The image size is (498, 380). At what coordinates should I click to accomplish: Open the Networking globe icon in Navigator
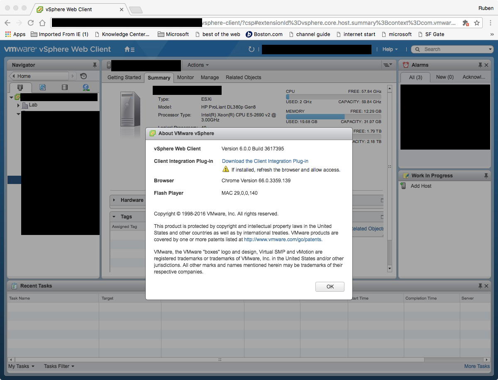click(86, 87)
